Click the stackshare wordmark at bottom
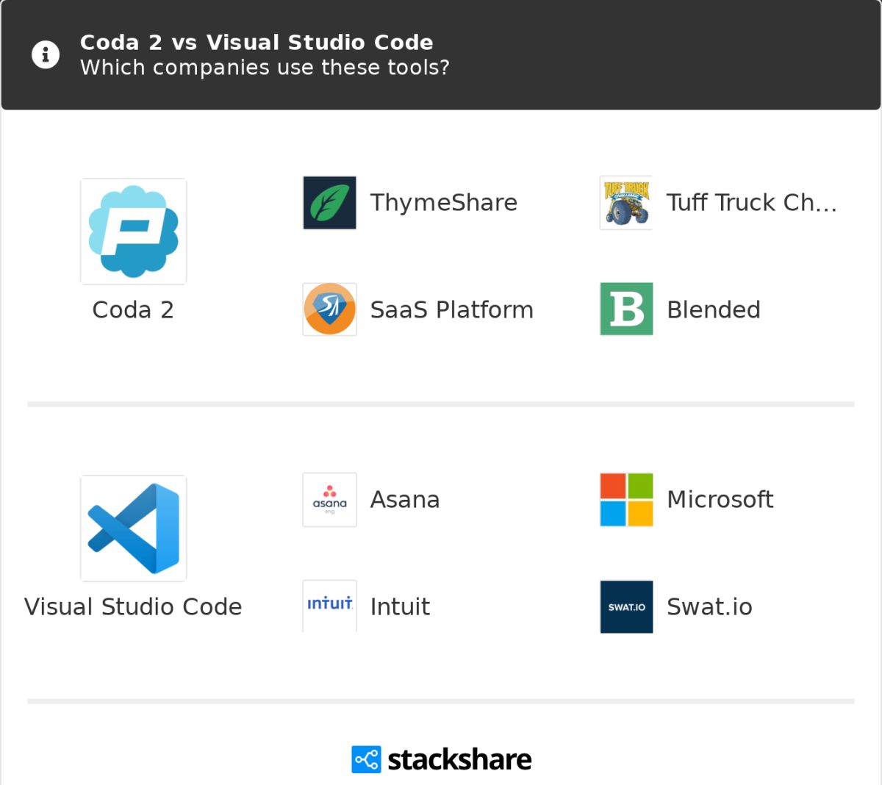This screenshot has width=882, height=785. (459, 759)
